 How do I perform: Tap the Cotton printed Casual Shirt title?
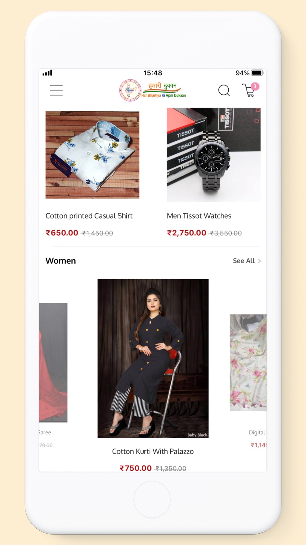point(89,216)
